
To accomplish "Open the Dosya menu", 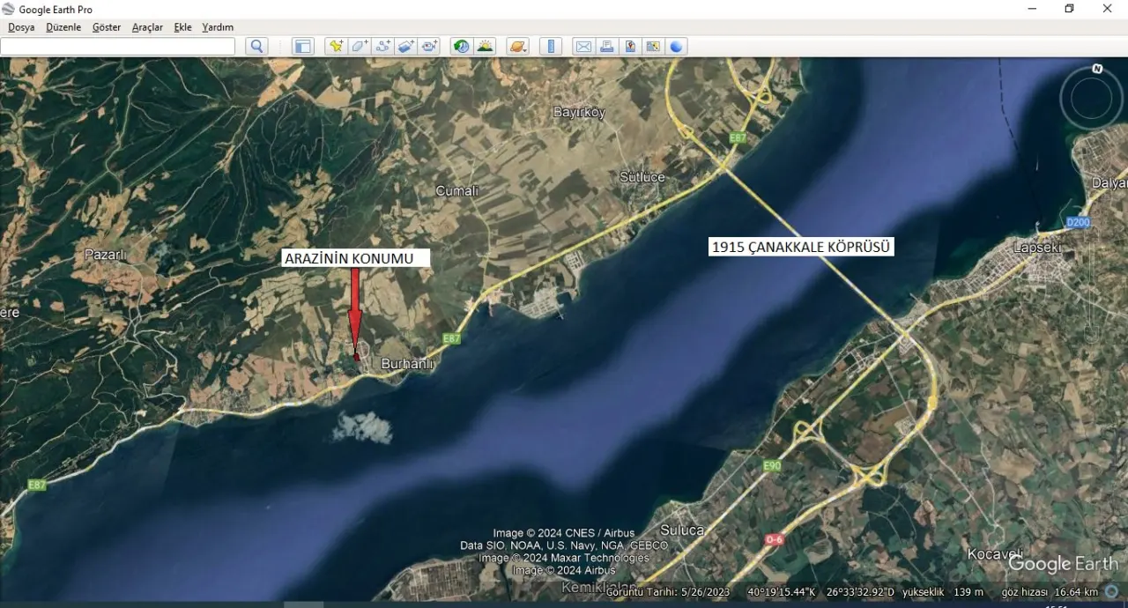I will click(x=21, y=27).
